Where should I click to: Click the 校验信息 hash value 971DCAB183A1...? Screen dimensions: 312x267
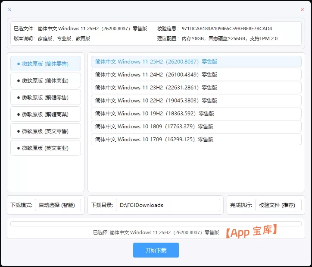(x=227, y=29)
